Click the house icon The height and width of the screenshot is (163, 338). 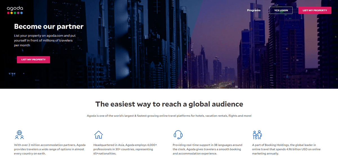point(99,135)
